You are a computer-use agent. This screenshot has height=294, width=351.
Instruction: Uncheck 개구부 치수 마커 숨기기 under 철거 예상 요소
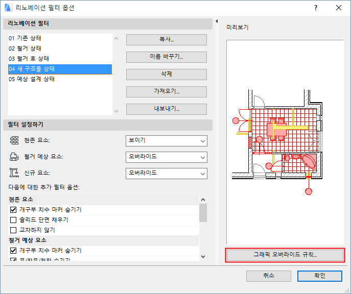point(13,251)
